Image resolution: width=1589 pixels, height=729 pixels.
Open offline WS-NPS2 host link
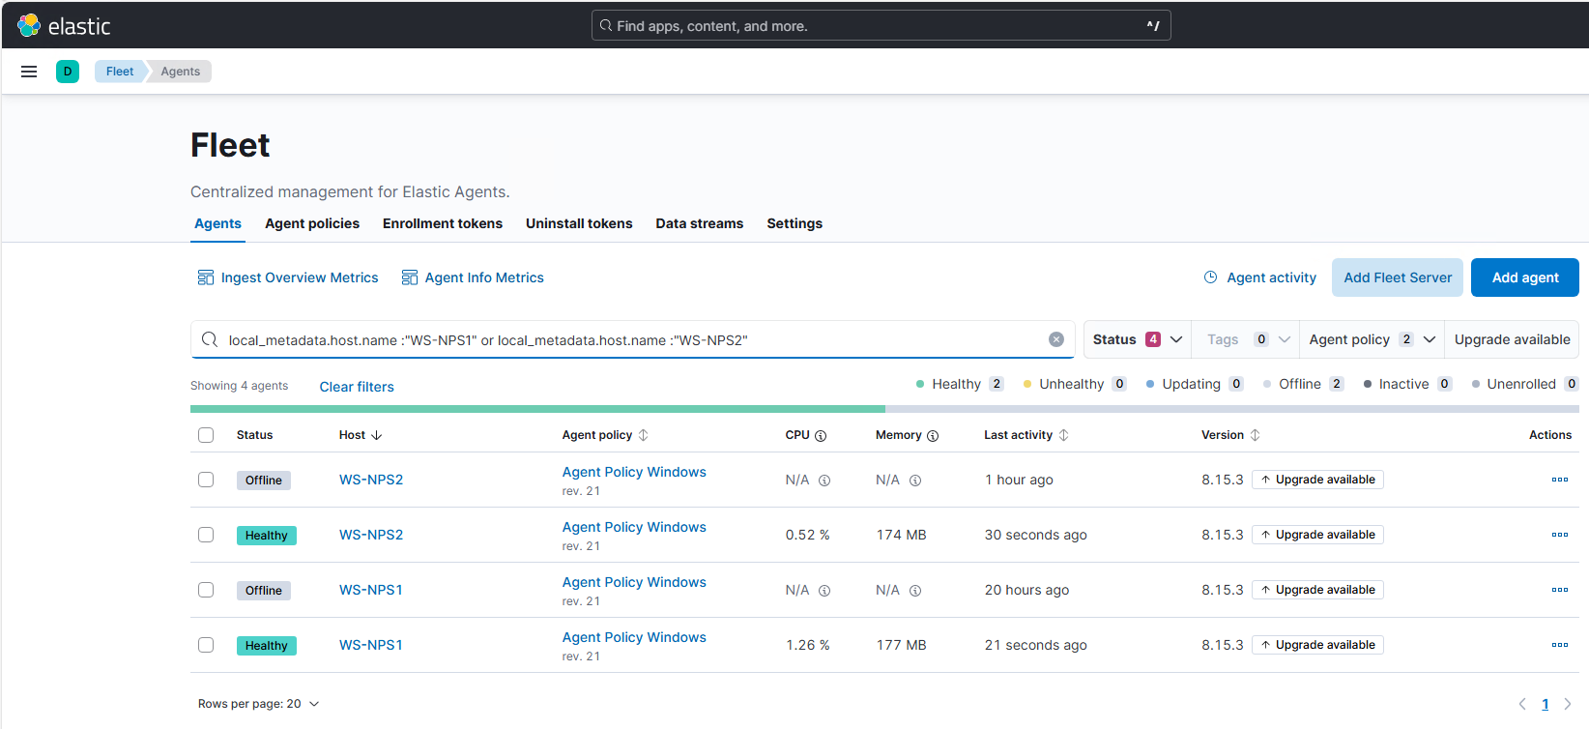[371, 480]
